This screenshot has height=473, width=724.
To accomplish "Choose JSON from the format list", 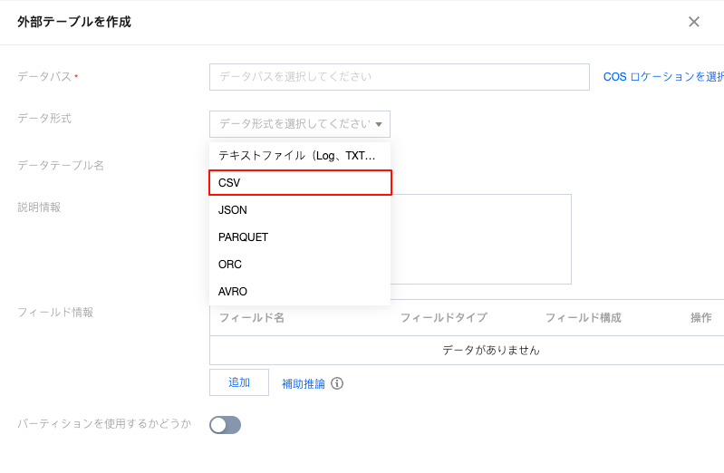I will click(x=300, y=210).
